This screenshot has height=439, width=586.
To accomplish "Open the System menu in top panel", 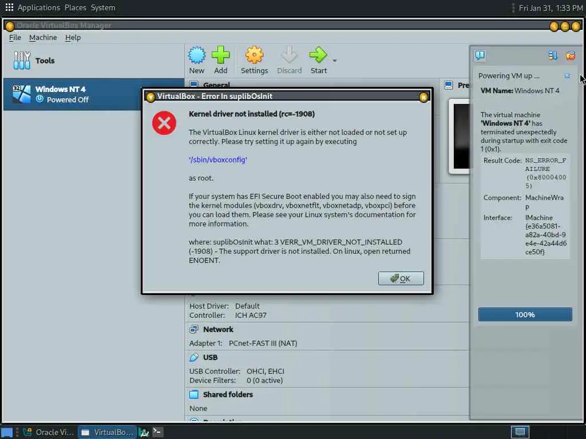I will click(x=103, y=7).
